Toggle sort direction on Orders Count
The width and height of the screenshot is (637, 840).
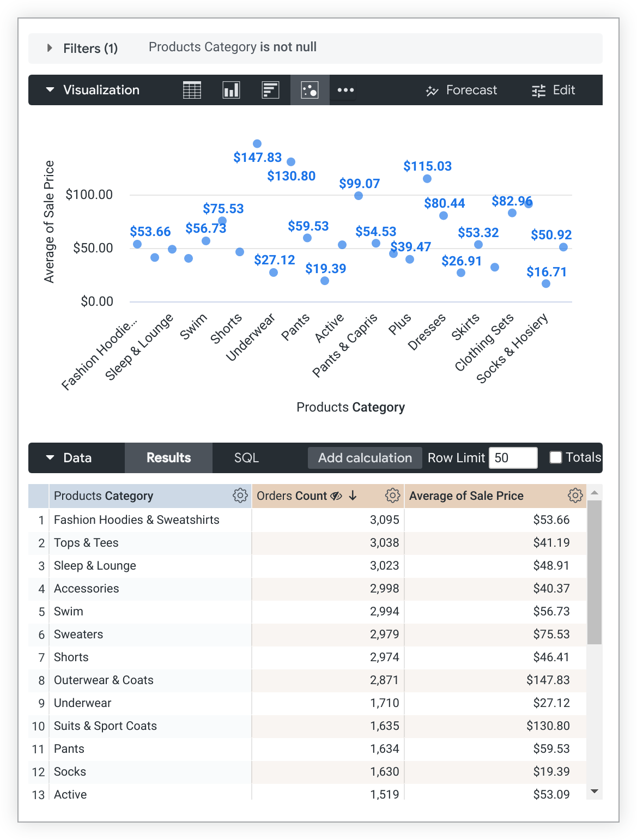(353, 495)
